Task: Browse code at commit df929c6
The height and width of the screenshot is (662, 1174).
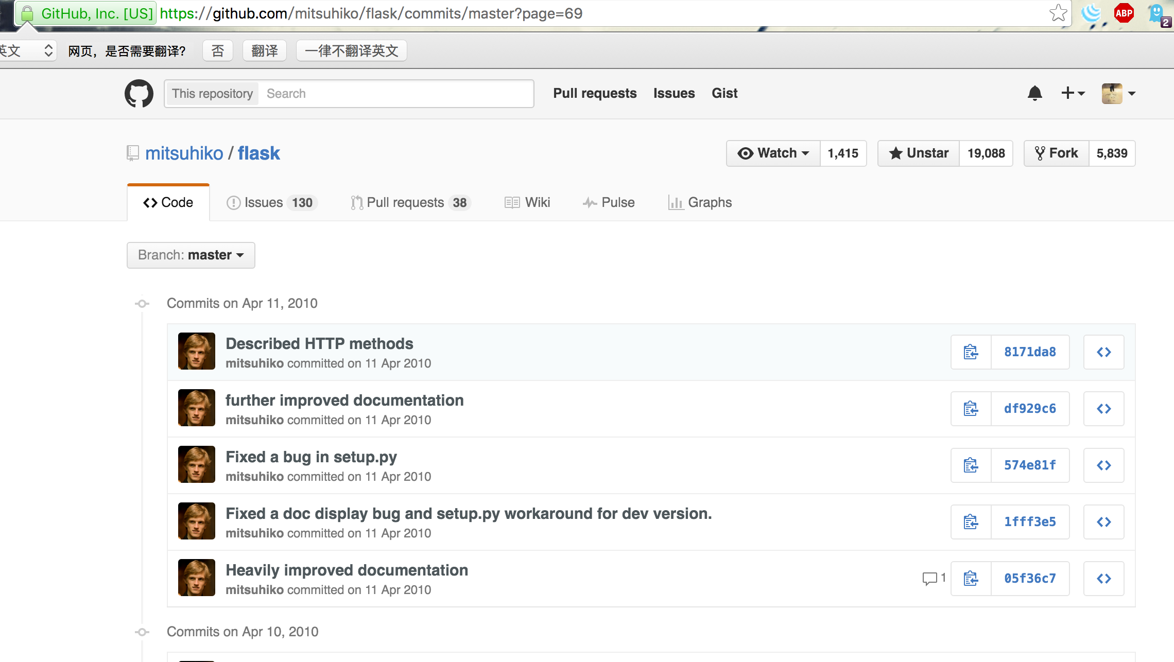Action: pos(1103,409)
